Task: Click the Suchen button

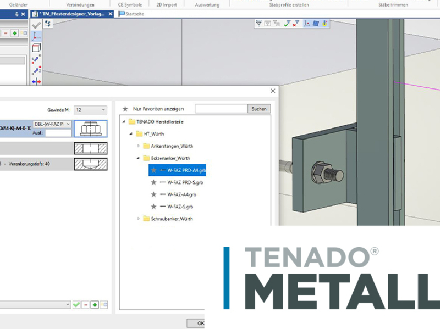Action: point(259,109)
